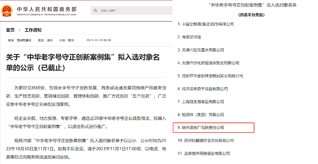Click the date 2023-10-30 08:00
Viewport: 318px width, 164px height.
point(98,41)
